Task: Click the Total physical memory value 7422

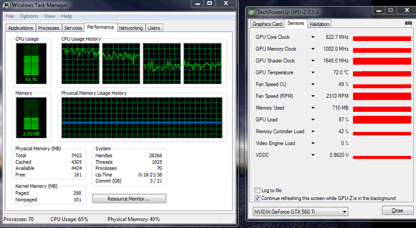Action: point(77,156)
